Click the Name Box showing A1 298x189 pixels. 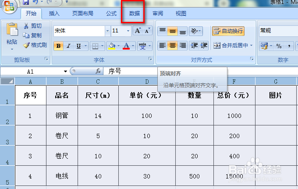click(31, 71)
